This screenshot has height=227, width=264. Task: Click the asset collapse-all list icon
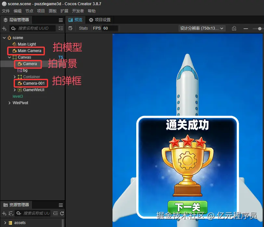55,214
